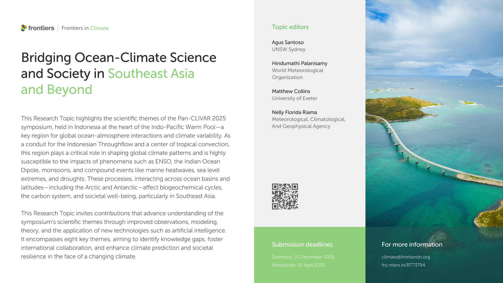The height and width of the screenshot is (283, 503).
Task: Click the University of Exeter affiliation
Action: [x=294, y=98]
